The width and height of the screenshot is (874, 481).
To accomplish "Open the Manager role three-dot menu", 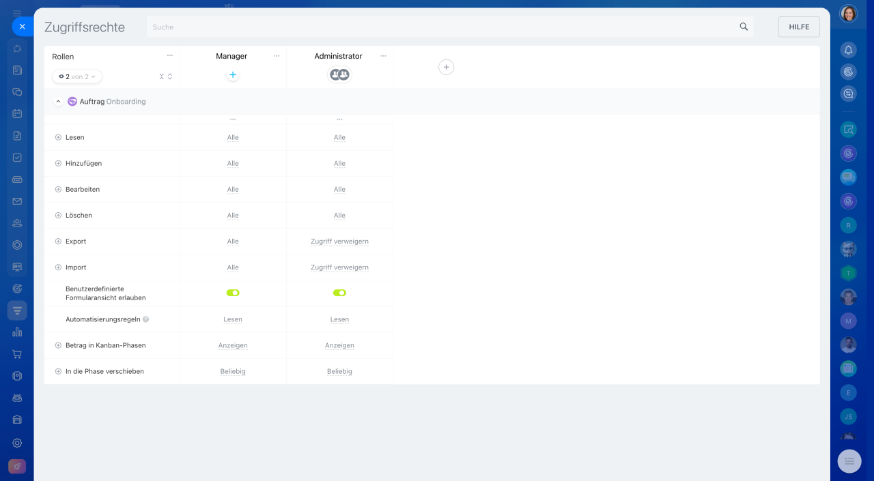I will [x=277, y=56].
